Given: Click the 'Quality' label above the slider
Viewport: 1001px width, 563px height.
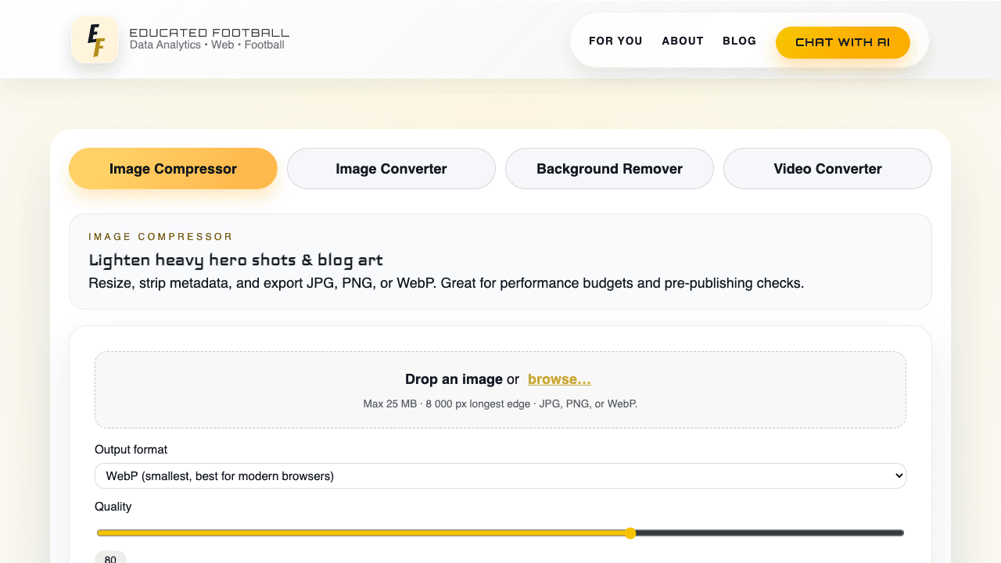Looking at the screenshot, I should (x=113, y=507).
